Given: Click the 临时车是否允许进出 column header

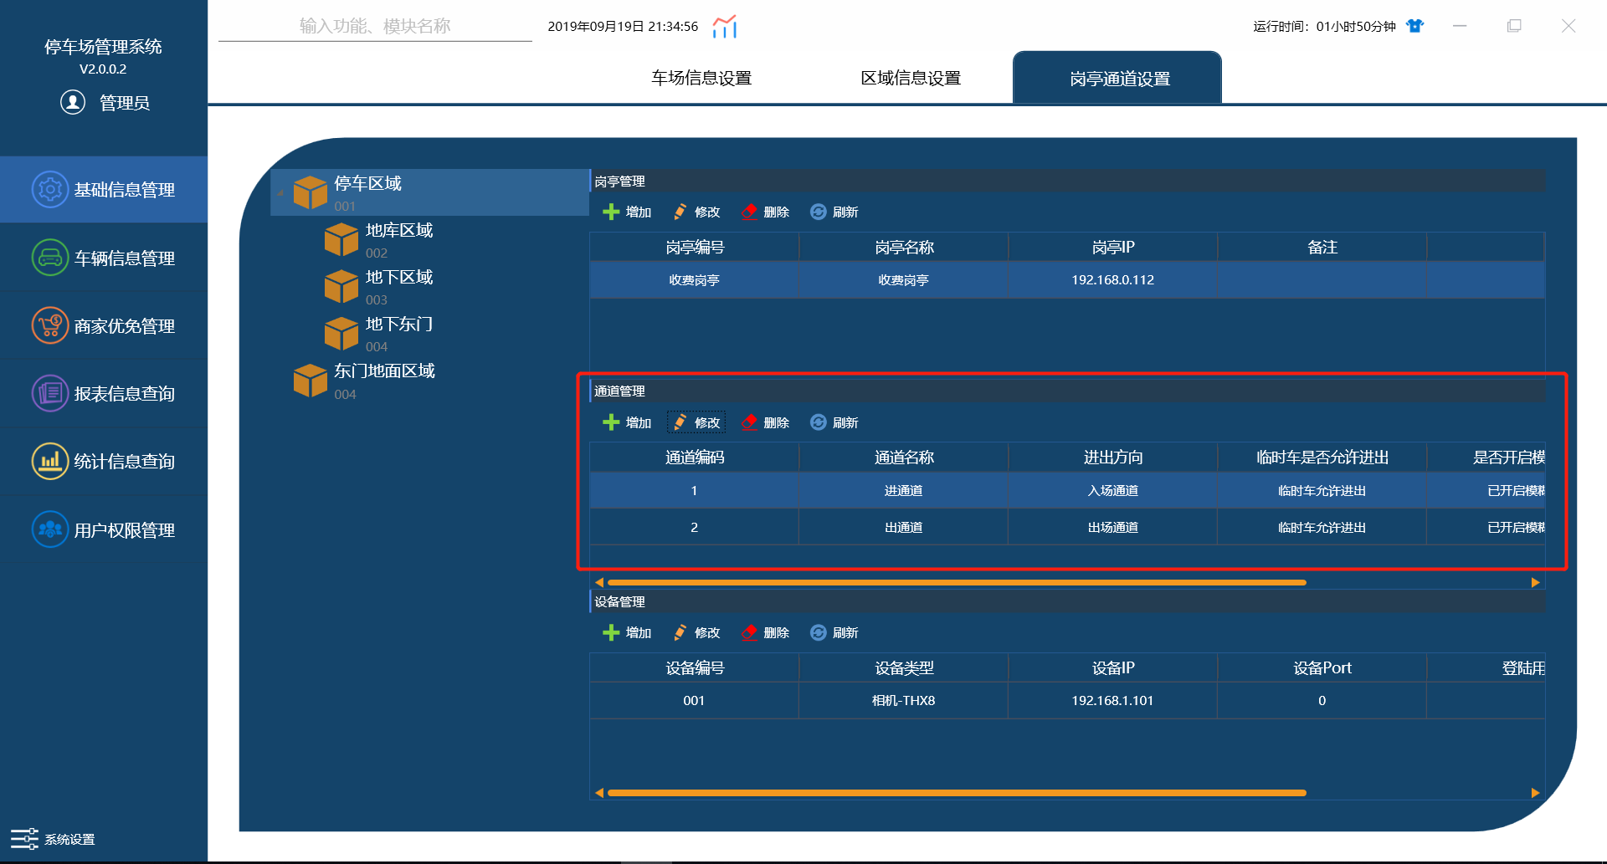Looking at the screenshot, I should pos(1322,458).
